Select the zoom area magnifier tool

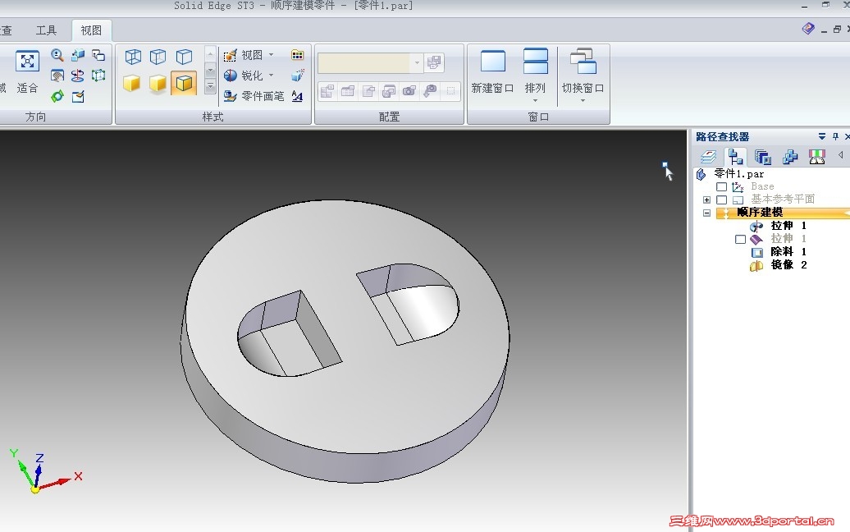coord(57,55)
